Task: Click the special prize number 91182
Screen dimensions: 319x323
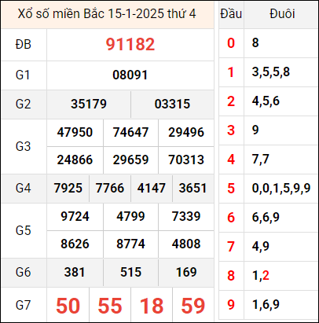Action: pyautogui.click(x=130, y=44)
